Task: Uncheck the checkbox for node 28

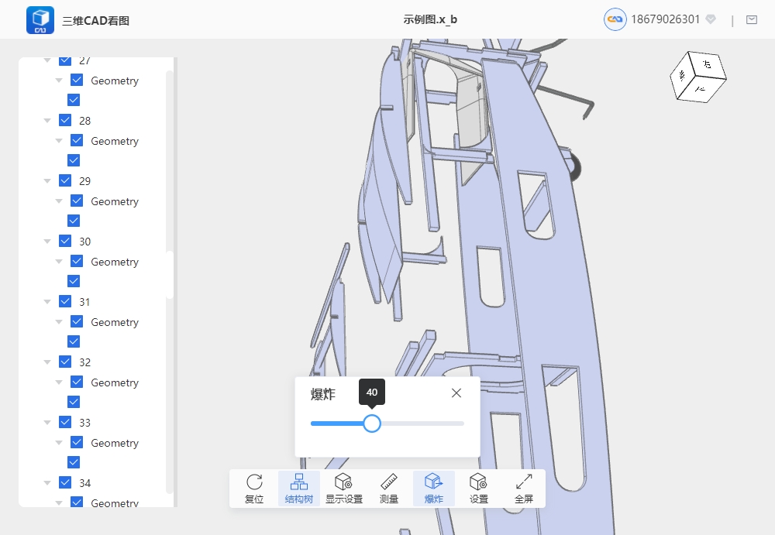Action: click(65, 120)
